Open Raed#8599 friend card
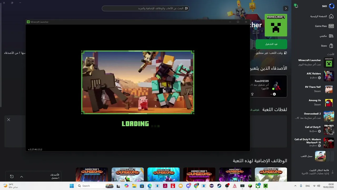This screenshot has height=190, width=337. (x=268, y=86)
